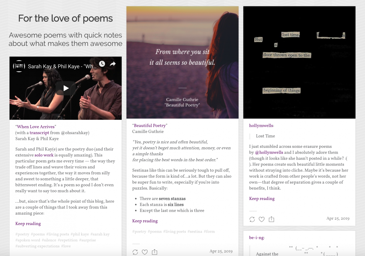The height and width of the screenshot is (256, 365).
Task: Open the #spoken word tag
Action: point(28,240)
